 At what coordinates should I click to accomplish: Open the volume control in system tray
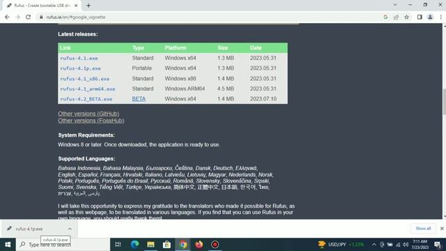[x=406, y=245]
